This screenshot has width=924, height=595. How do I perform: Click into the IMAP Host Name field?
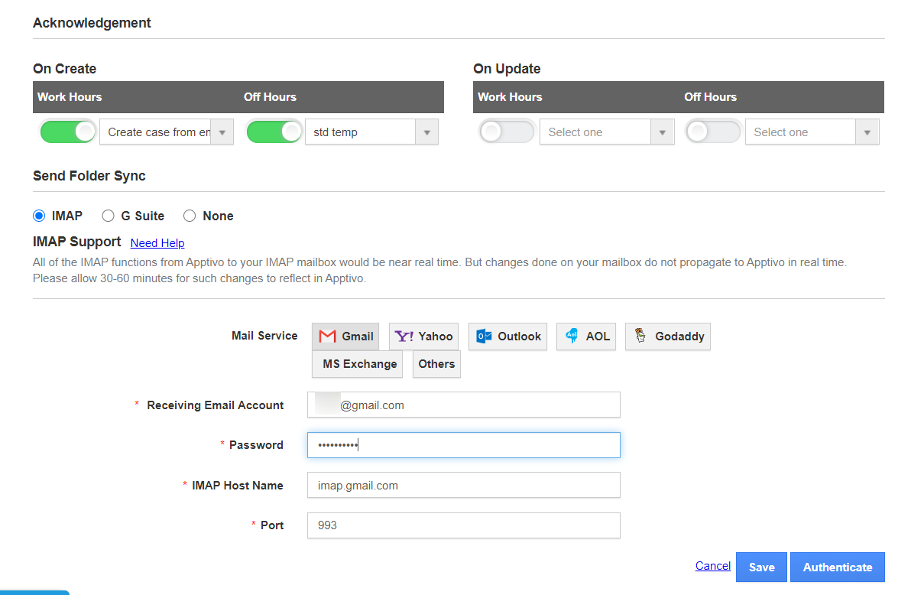coord(463,486)
